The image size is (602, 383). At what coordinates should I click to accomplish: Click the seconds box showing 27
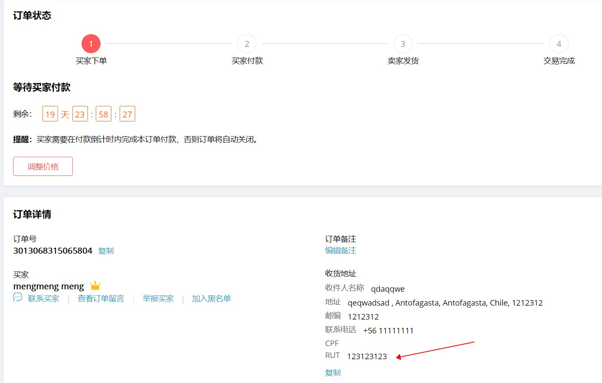click(127, 114)
